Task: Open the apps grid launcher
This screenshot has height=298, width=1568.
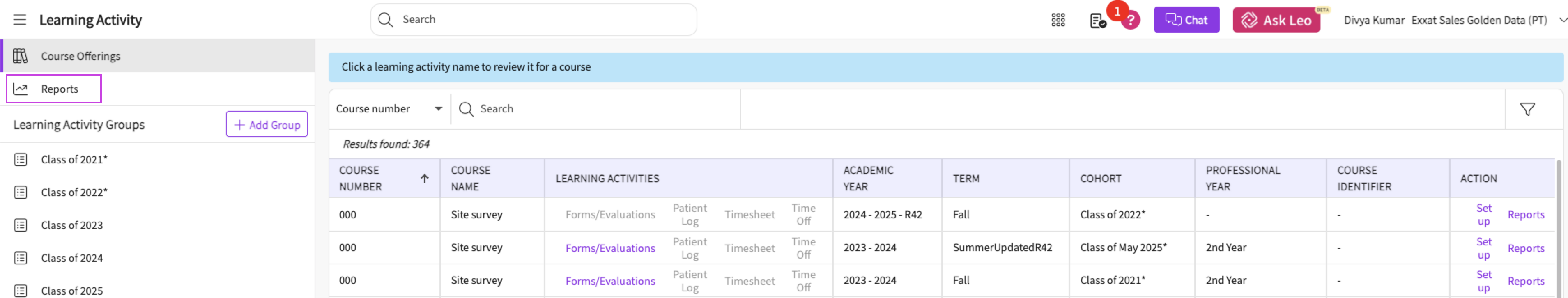Action: point(1058,20)
